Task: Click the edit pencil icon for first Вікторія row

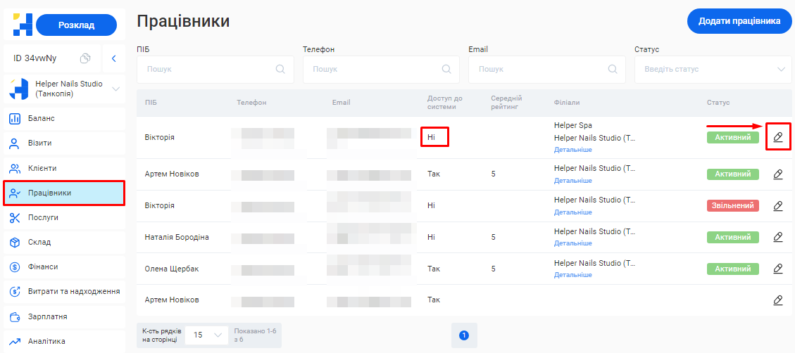Action: [x=778, y=137]
